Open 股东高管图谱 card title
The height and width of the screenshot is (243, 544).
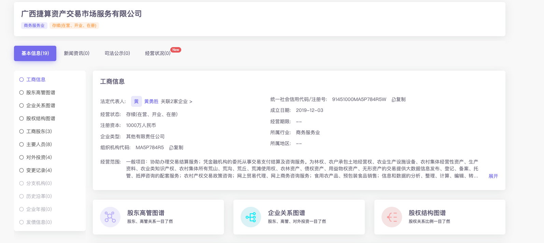[146, 213]
